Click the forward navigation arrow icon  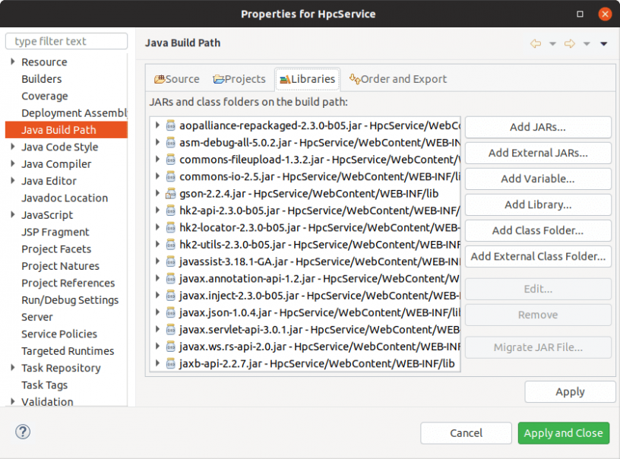(570, 44)
